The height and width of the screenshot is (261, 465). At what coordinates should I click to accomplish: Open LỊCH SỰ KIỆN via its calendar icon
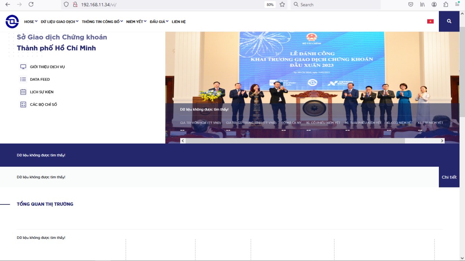pos(23,92)
